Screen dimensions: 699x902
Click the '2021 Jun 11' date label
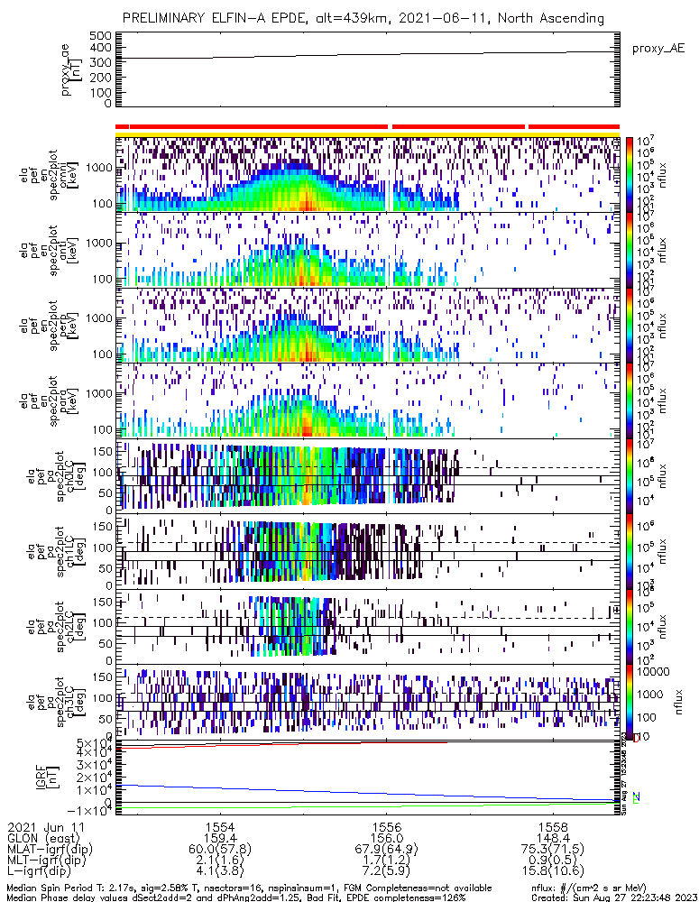pyautogui.click(x=45, y=827)
